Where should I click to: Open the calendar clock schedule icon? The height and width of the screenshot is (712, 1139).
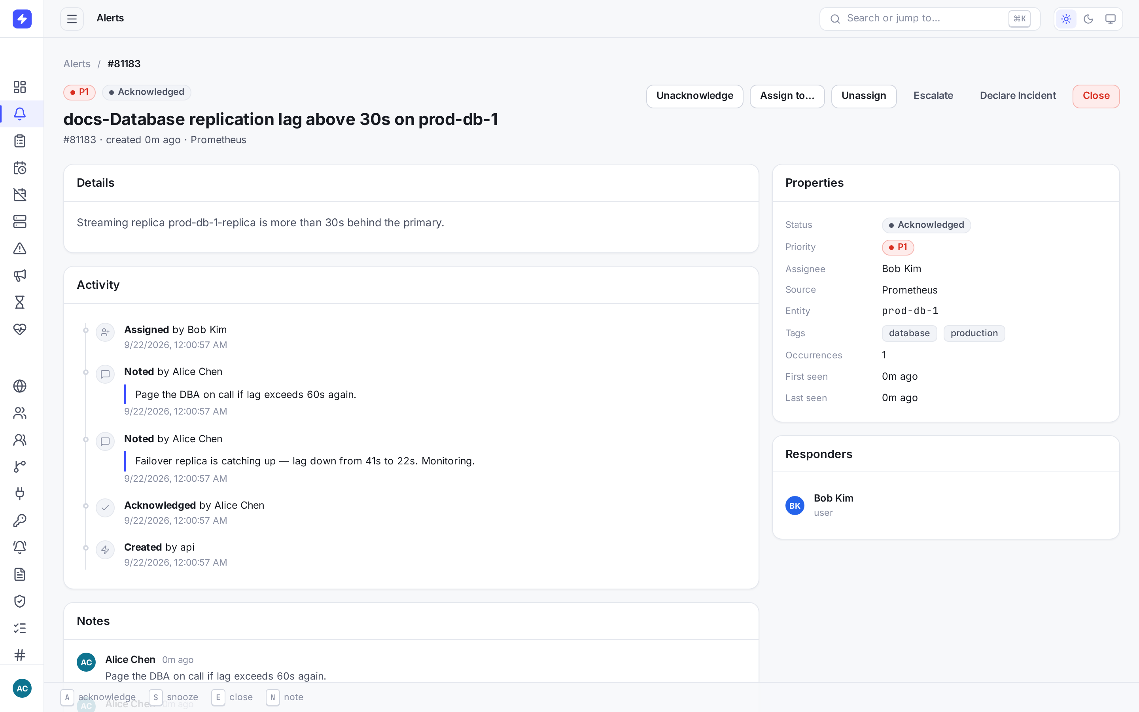click(x=20, y=168)
